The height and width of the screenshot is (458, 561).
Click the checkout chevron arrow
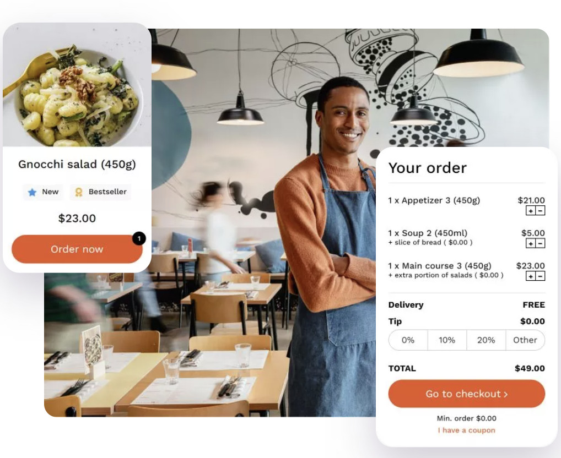[x=506, y=394]
